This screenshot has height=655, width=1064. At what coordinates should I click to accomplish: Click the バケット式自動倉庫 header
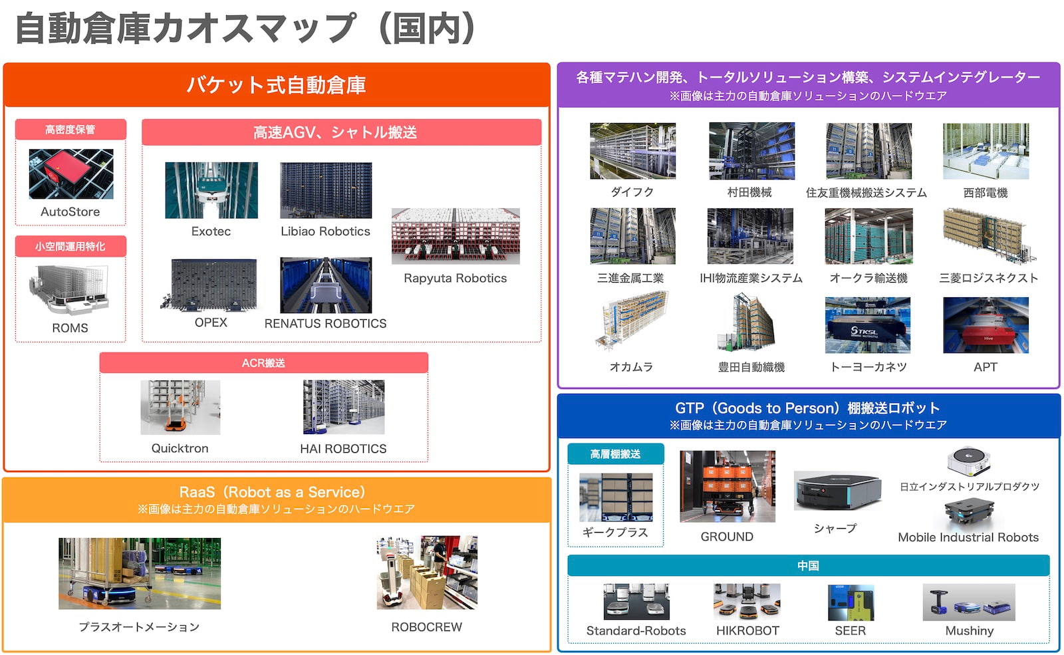click(277, 85)
